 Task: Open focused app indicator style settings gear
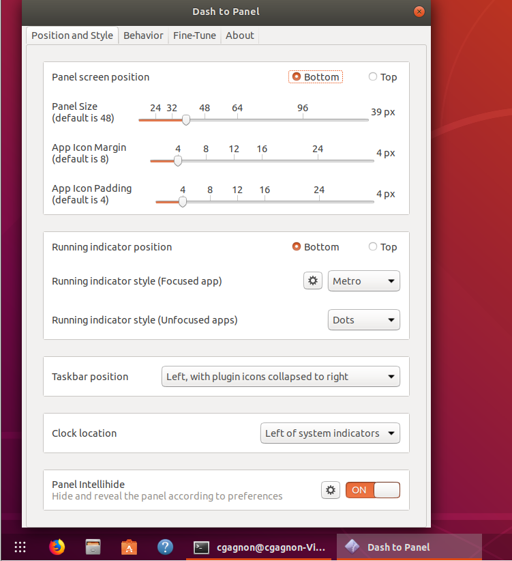(313, 281)
